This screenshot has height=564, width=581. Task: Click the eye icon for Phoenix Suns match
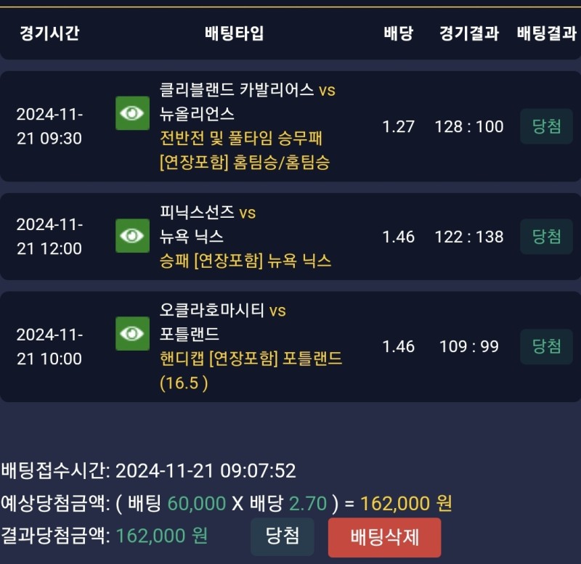[132, 235]
